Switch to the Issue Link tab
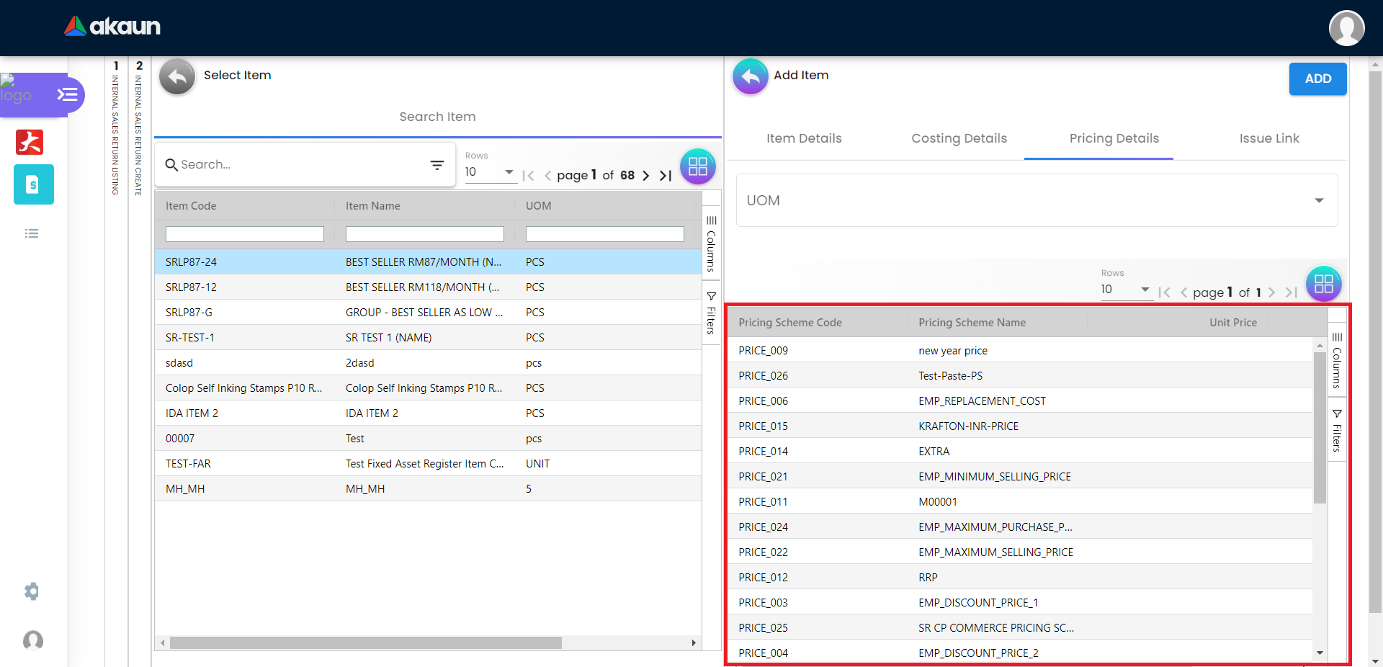This screenshot has height=667, width=1383. 1268,138
